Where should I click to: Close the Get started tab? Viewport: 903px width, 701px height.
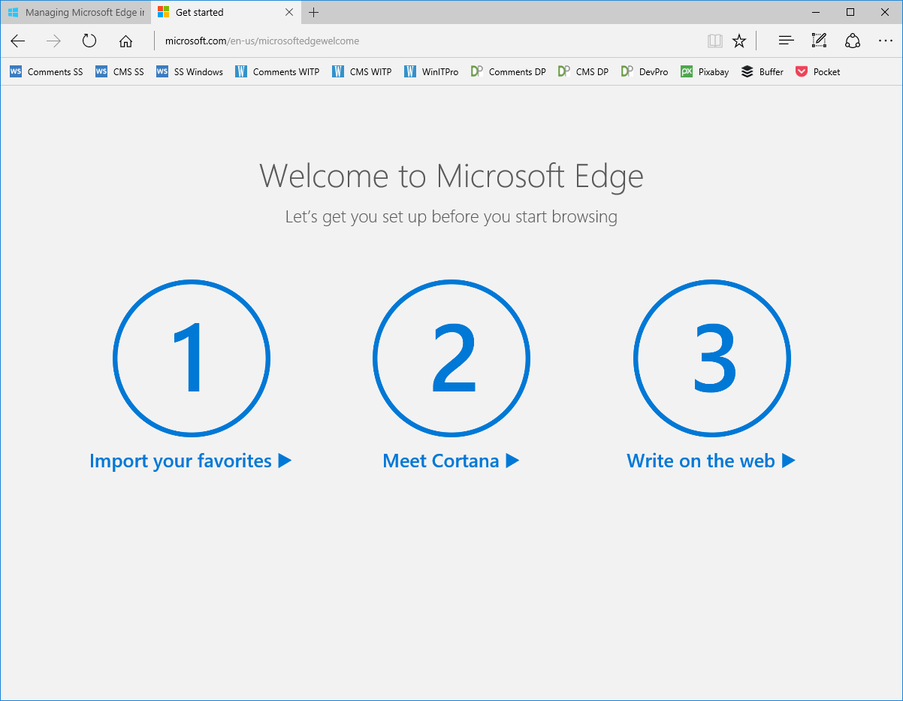click(x=289, y=12)
